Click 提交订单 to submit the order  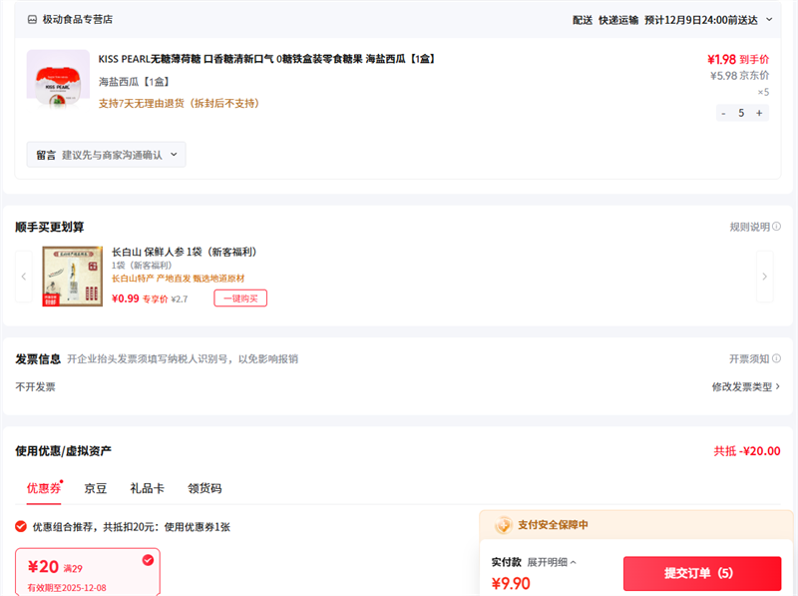(x=702, y=573)
